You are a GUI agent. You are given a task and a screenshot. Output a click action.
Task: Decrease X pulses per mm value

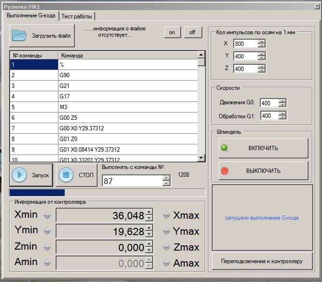coord(262,45)
